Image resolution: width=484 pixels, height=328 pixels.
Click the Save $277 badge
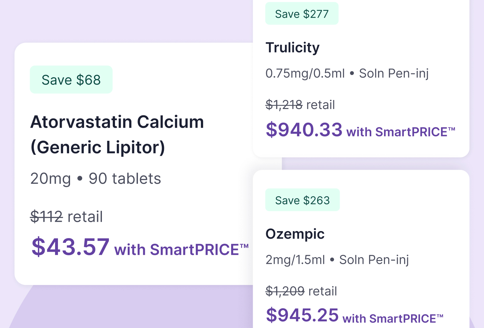tap(302, 14)
